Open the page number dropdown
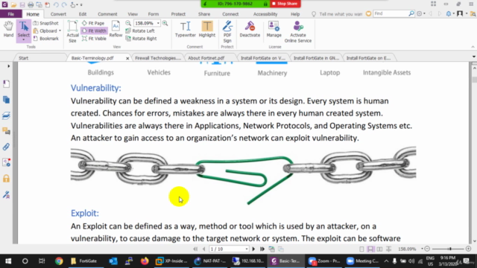 point(247,249)
